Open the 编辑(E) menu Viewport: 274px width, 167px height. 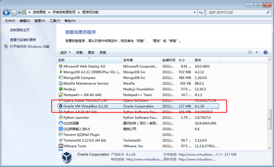(x=25, y=21)
